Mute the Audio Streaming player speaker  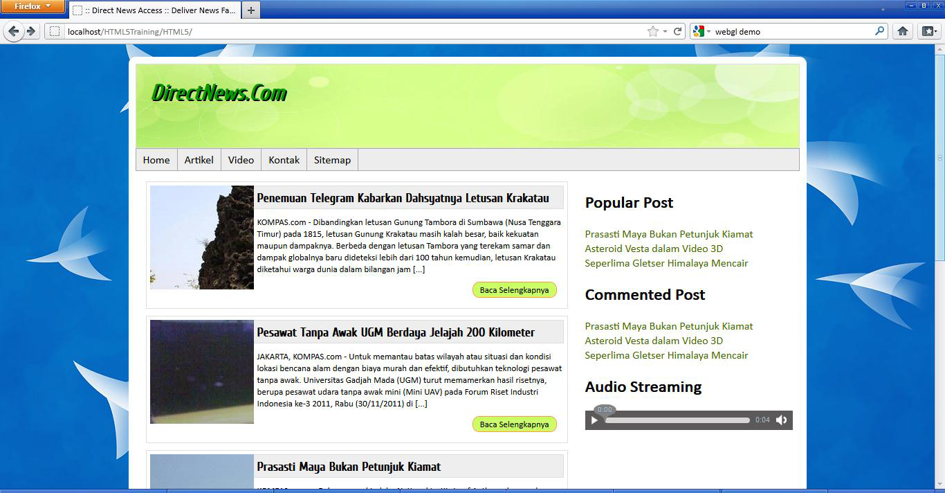781,420
